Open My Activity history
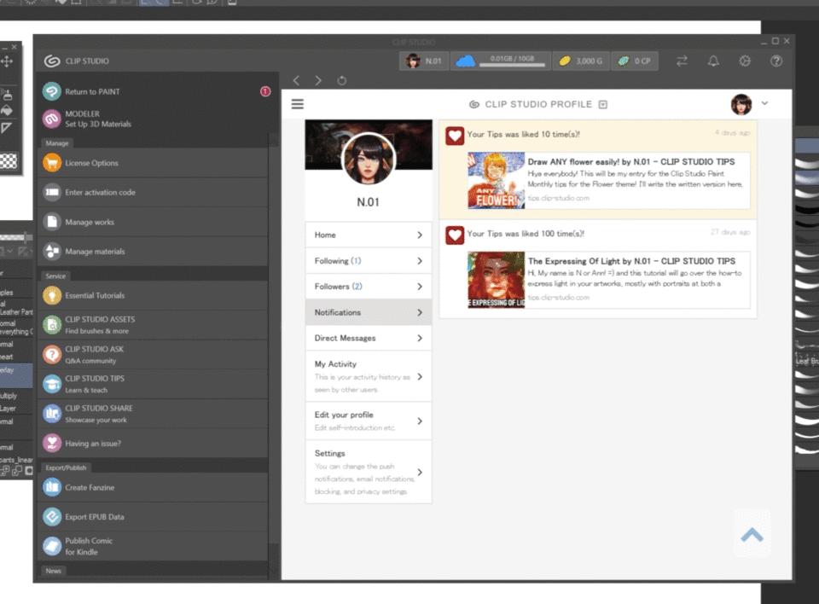Image resolution: width=819 pixels, height=604 pixels. tap(369, 377)
